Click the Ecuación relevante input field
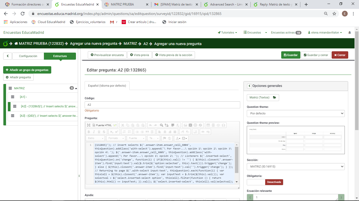This screenshot has width=359, height=201. 296,198
